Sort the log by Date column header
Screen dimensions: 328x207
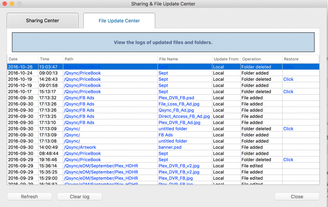coord(13,59)
